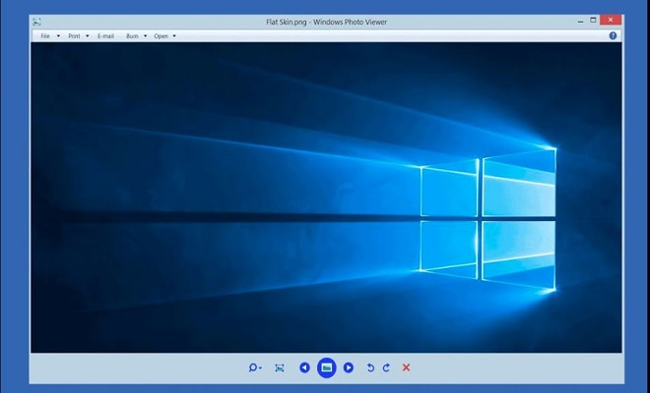Click the displayed Windows wallpaper image
Viewport: 650px width, 393px height.
tap(326, 196)
